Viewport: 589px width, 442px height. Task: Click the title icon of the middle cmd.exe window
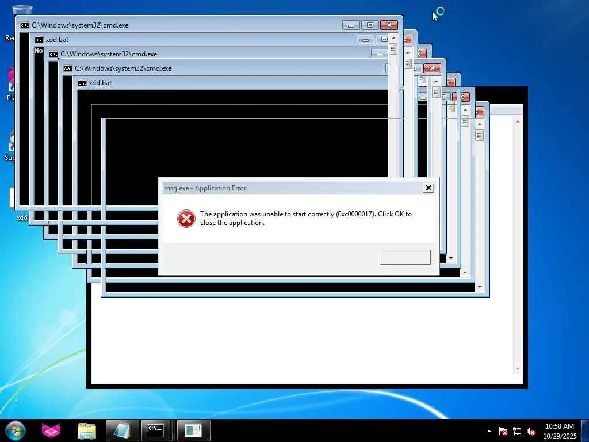pyautogui.click(x=53, y=54)
